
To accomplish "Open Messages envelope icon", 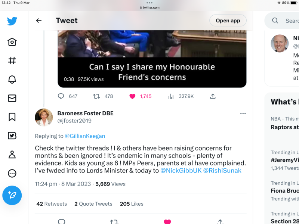I will coord(12,98).
